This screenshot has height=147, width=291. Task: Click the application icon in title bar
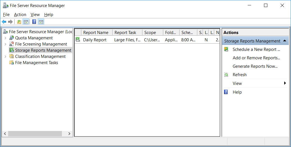coord(6,6)
